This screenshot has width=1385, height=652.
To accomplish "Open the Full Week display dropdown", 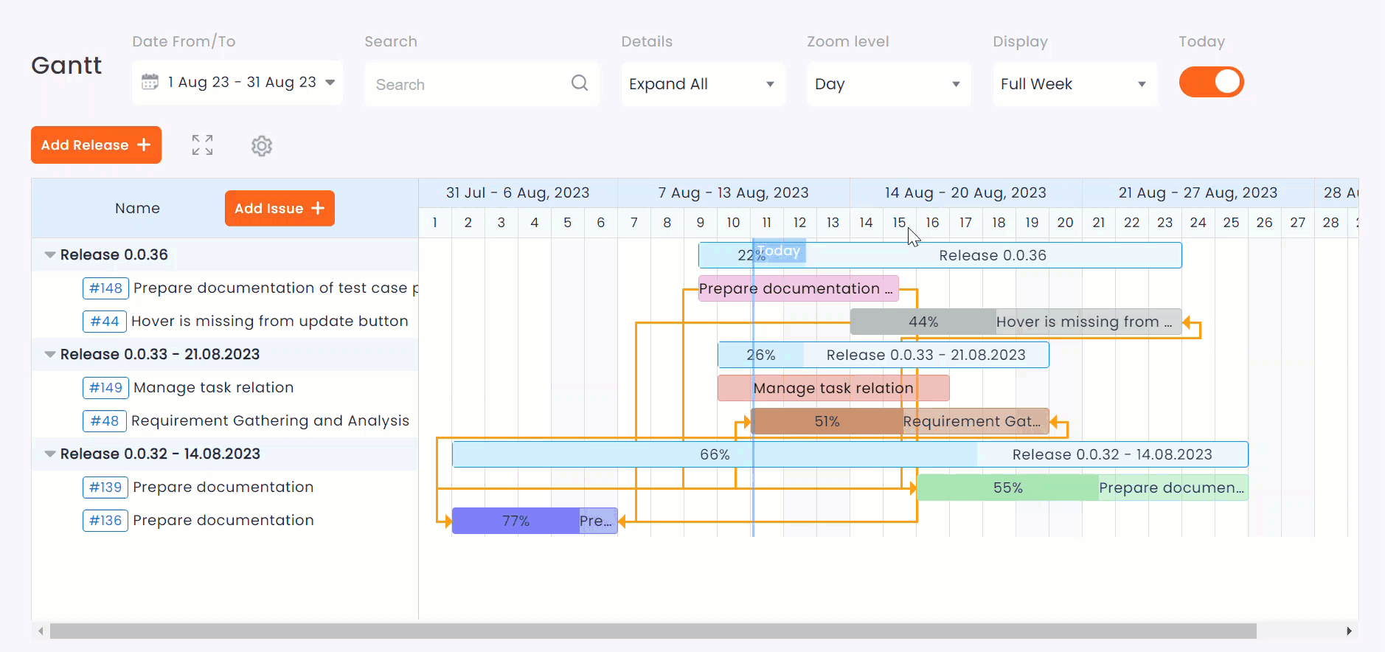I will pos(1074,84).
